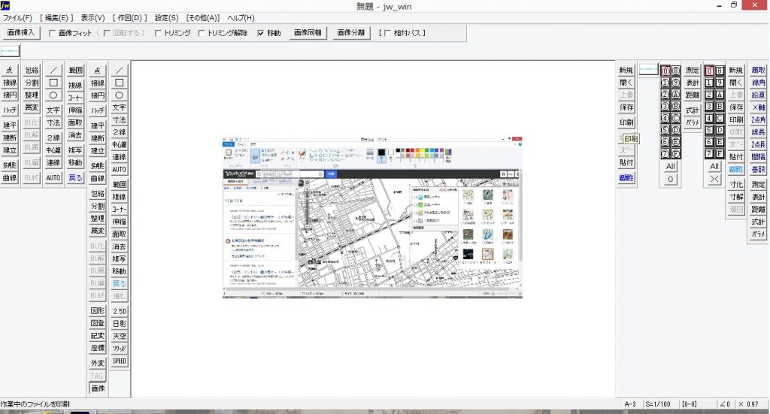This screenshot has height=414, width=770.
Task: Enable the 相対パス checkbox
Action: [387, 33]
